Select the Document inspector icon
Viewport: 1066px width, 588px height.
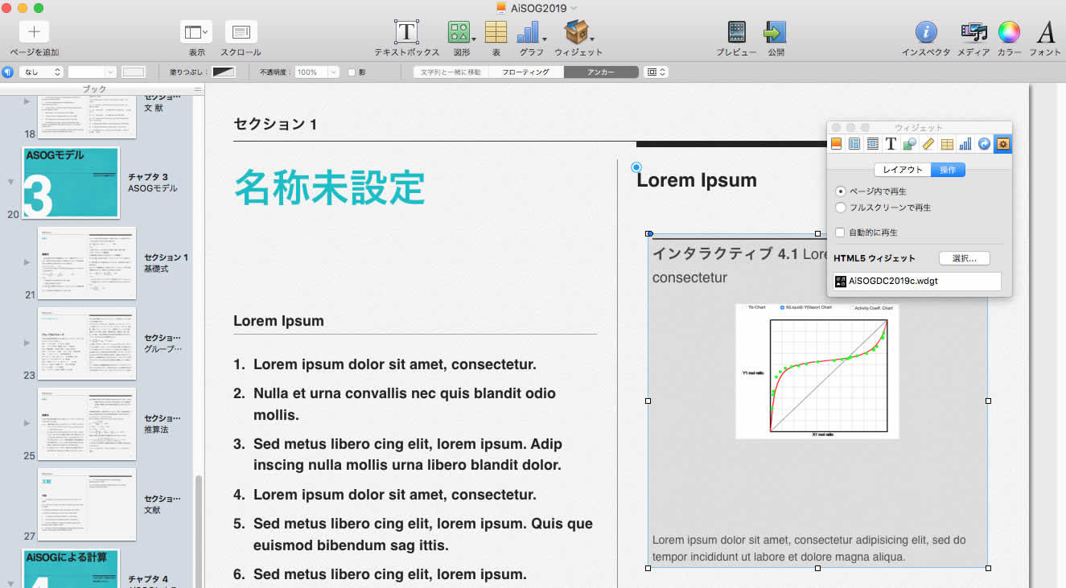tap(836, 144)
